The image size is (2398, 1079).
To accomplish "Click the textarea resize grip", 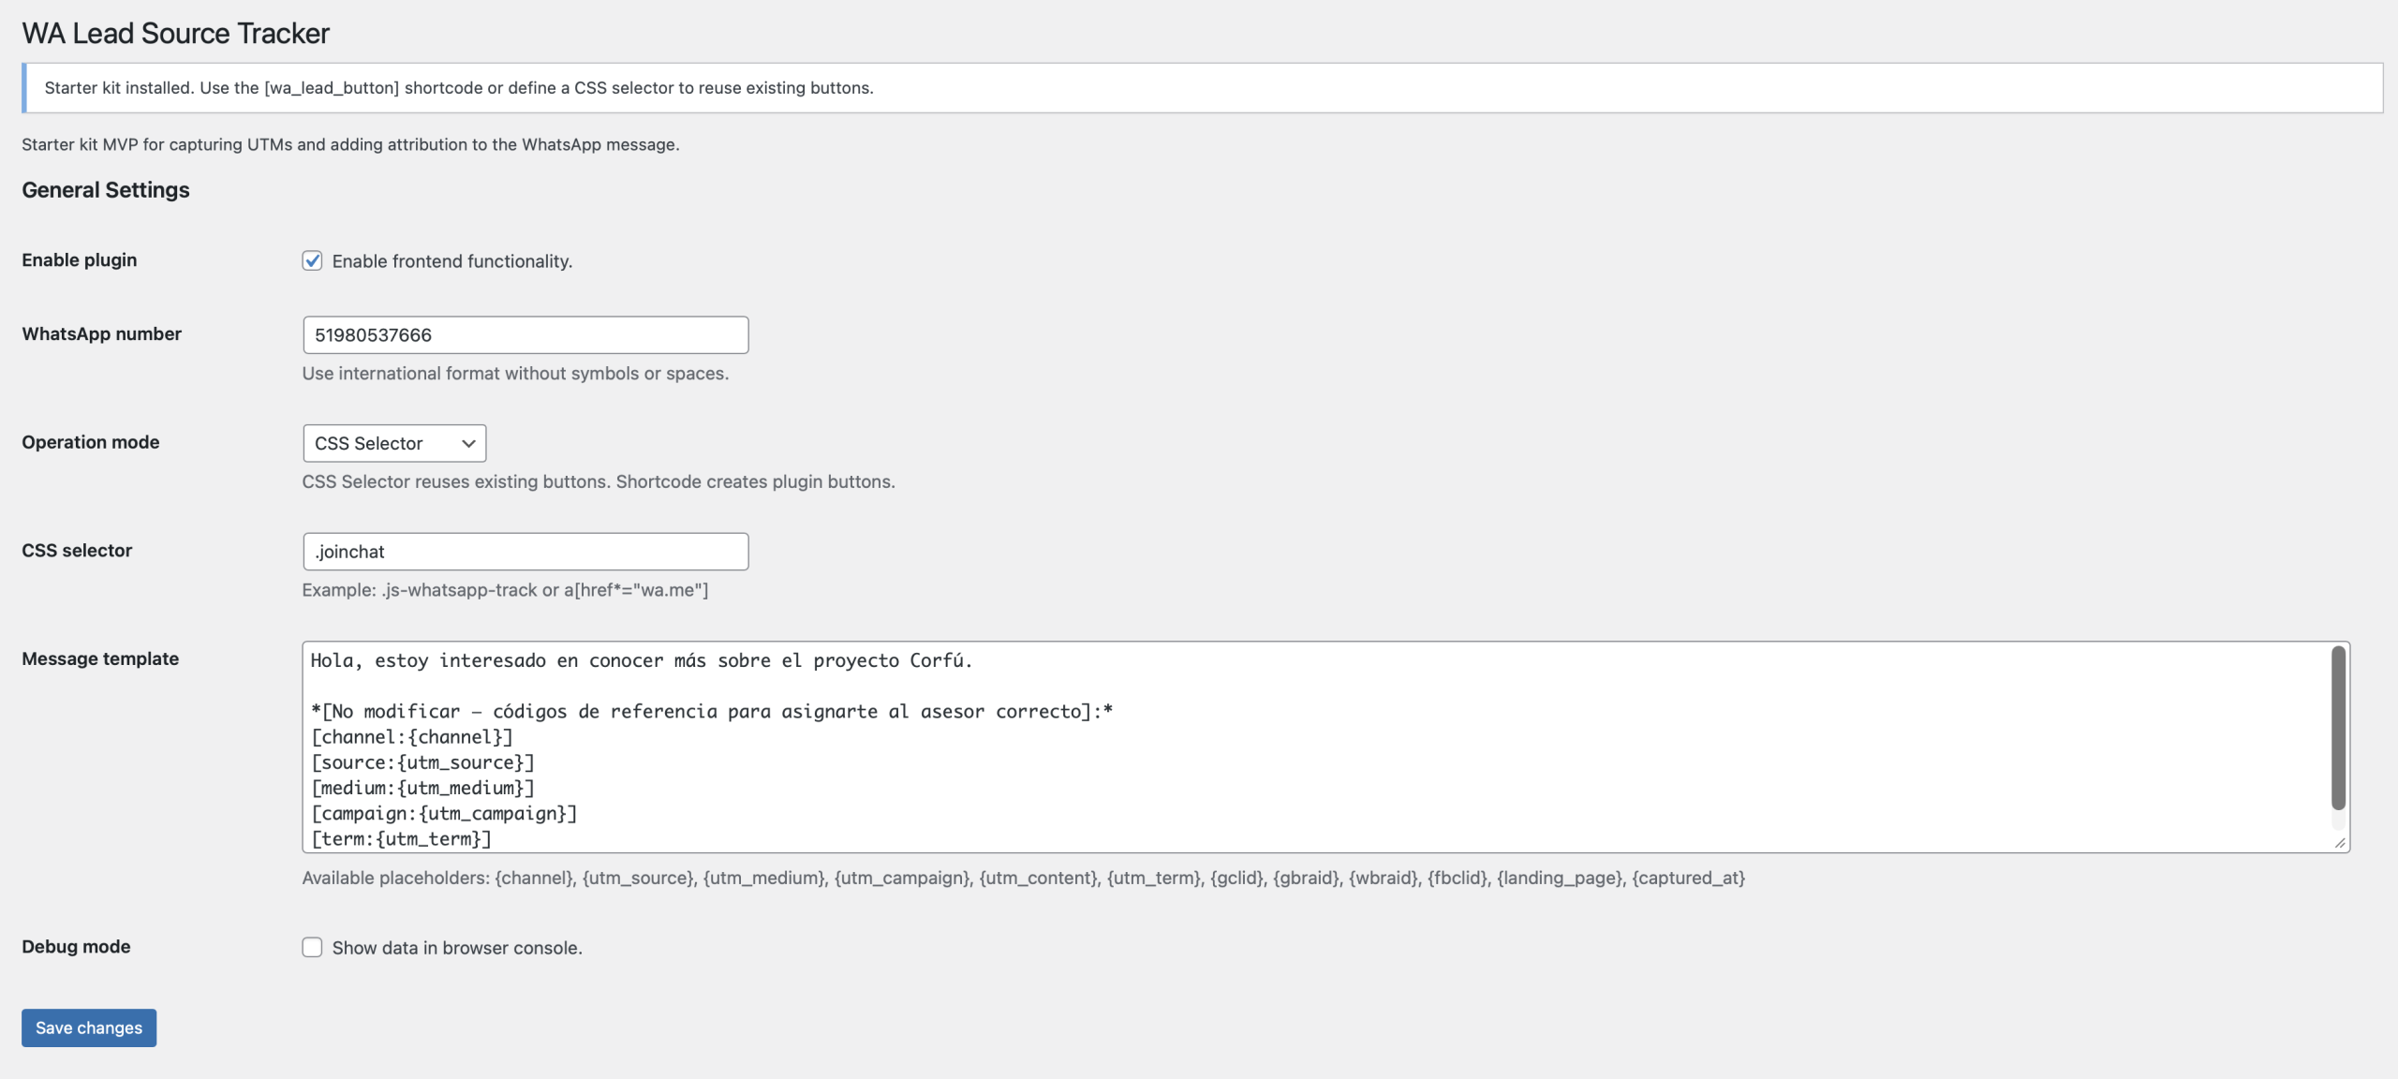I will pyautogui.click(x=2340, y=841).
